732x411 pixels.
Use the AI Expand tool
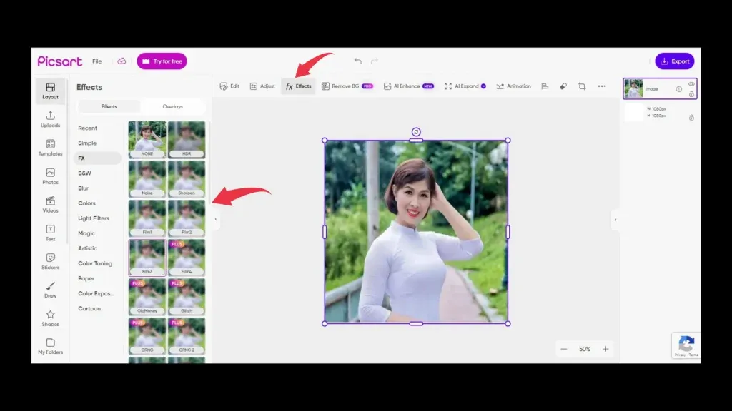pyautogui.click(x=465, y=86)
